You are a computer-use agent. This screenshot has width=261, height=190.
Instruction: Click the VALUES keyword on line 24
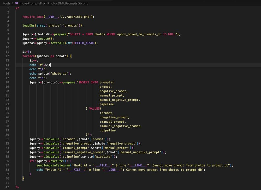click(94, 109)
